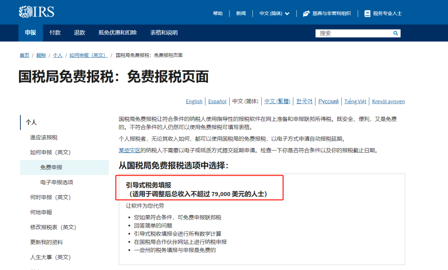The width and height of the screenshot is (448, 270).
Task: Click the charities hand icon
Action: click(x=306, y=13)
